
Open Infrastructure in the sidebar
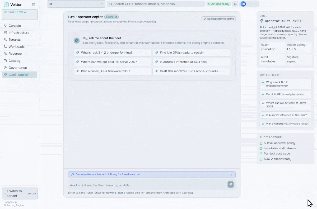19,33
